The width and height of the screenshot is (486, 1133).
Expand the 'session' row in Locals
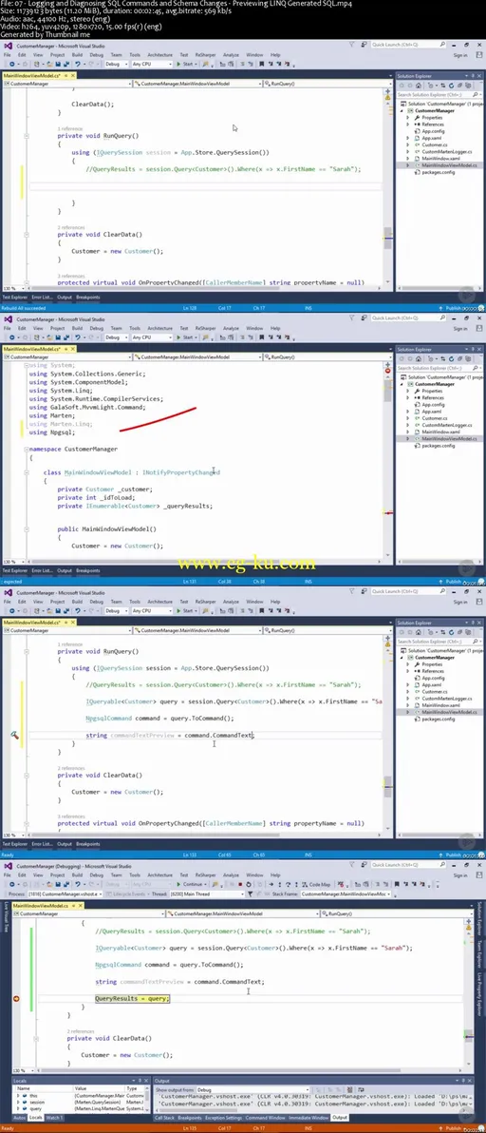tap(18, 1102)
